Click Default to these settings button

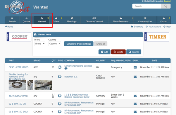[79, 44]
